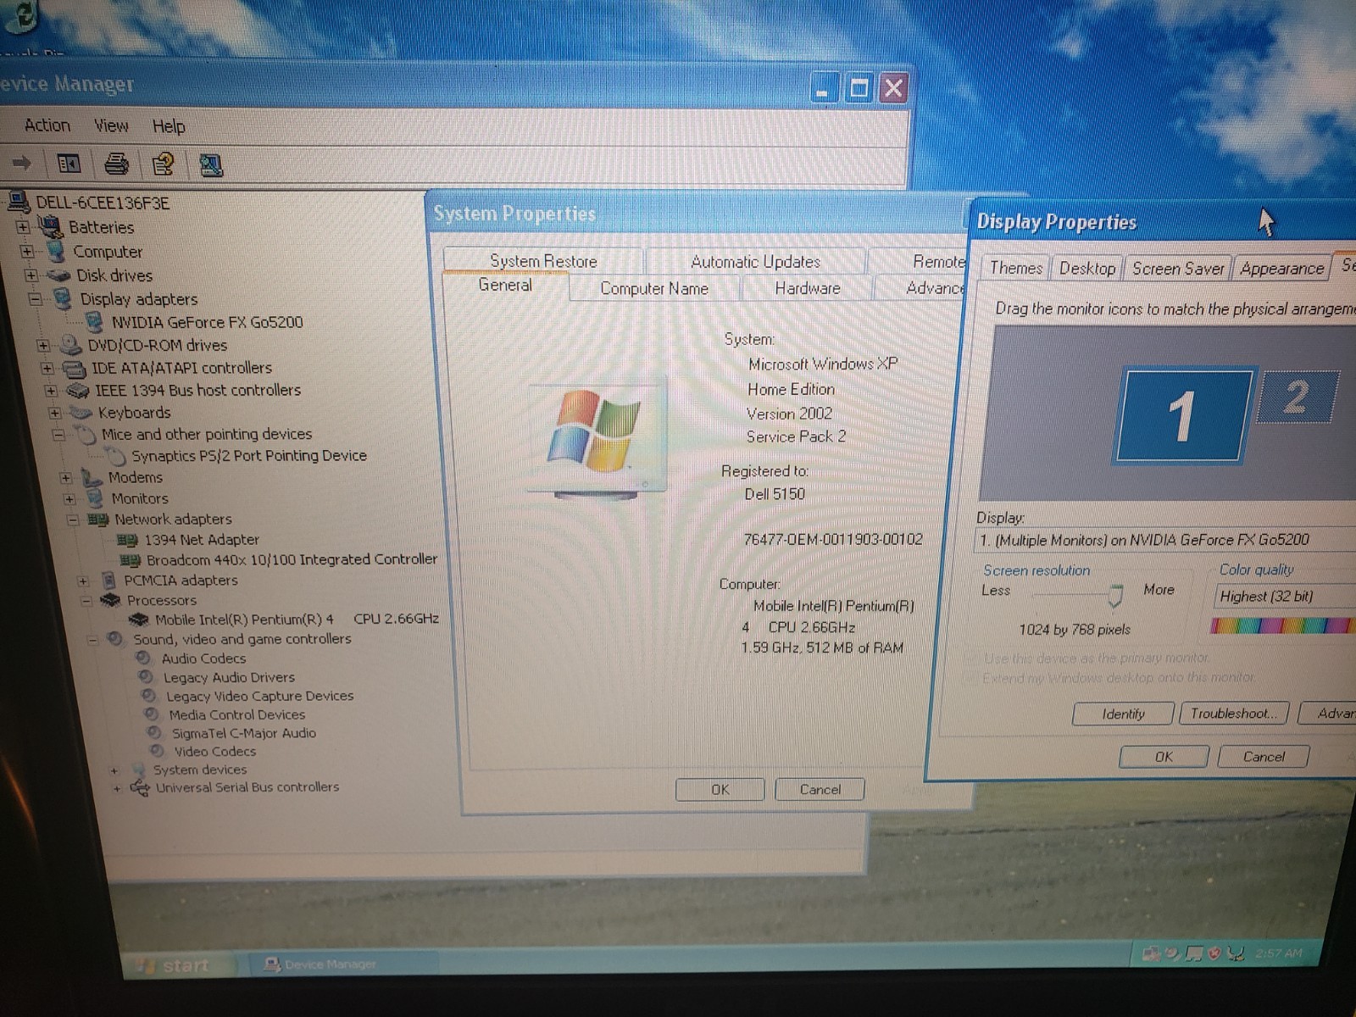Viewport: 1356px width, 1017px height.
Task: Click the Troubleshoot button
Action: point(1234,714)
